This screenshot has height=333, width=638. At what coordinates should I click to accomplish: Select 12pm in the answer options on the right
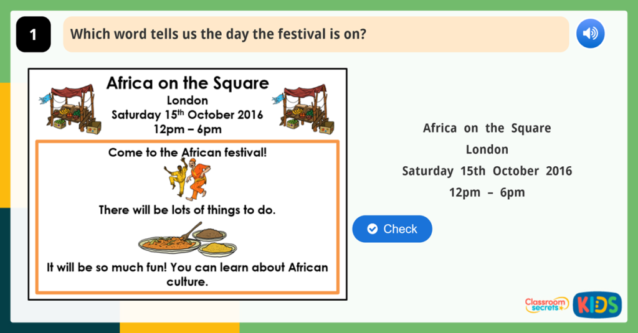(x=464, y=192)
